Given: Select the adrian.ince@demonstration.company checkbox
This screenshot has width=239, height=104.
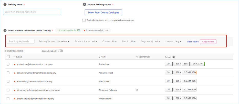Looking at the screenshot, I should pyautogui.click(x=8, y=64).
